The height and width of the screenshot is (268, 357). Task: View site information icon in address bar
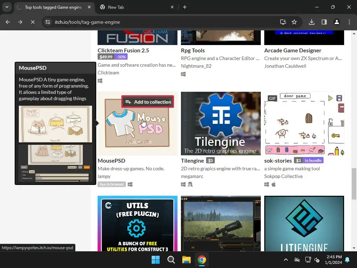(48, 22)
